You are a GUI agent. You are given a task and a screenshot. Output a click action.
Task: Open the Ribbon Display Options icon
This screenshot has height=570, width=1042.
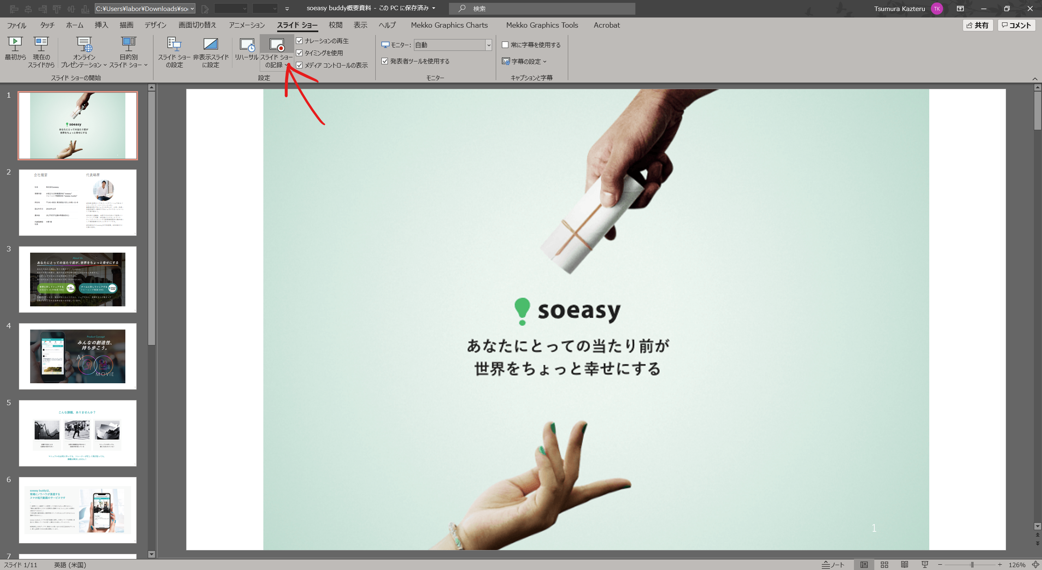(960, 9)
